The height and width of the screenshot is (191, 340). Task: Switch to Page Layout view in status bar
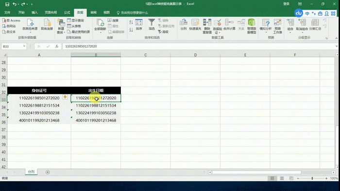click(x=282, y=178)
